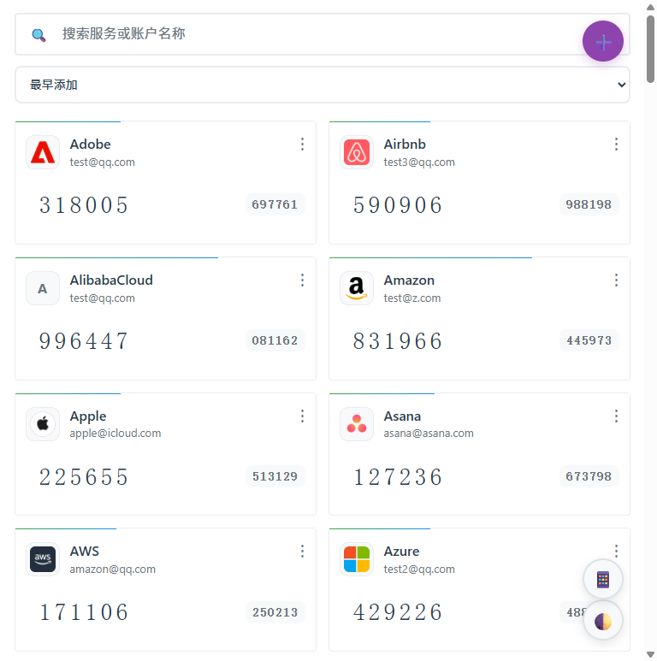The height and width of the screenshot is (661, 657).
Task: Click Apple next code 513129
Action: [275, 476]
